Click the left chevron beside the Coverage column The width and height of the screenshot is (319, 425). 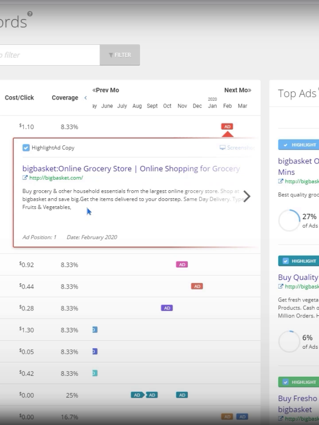coord(86,98)
